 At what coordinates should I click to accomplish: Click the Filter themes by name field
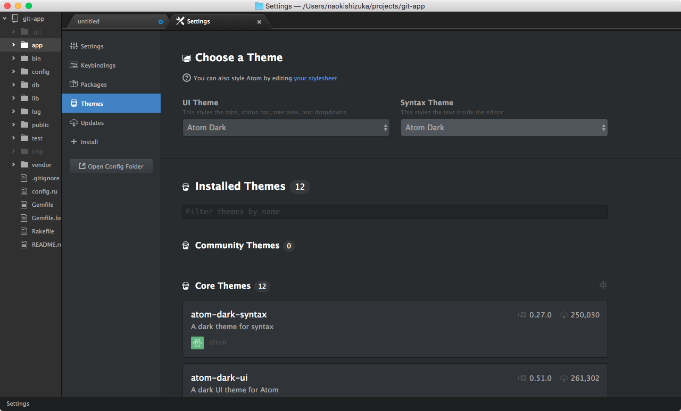click(x=395, y=212)
